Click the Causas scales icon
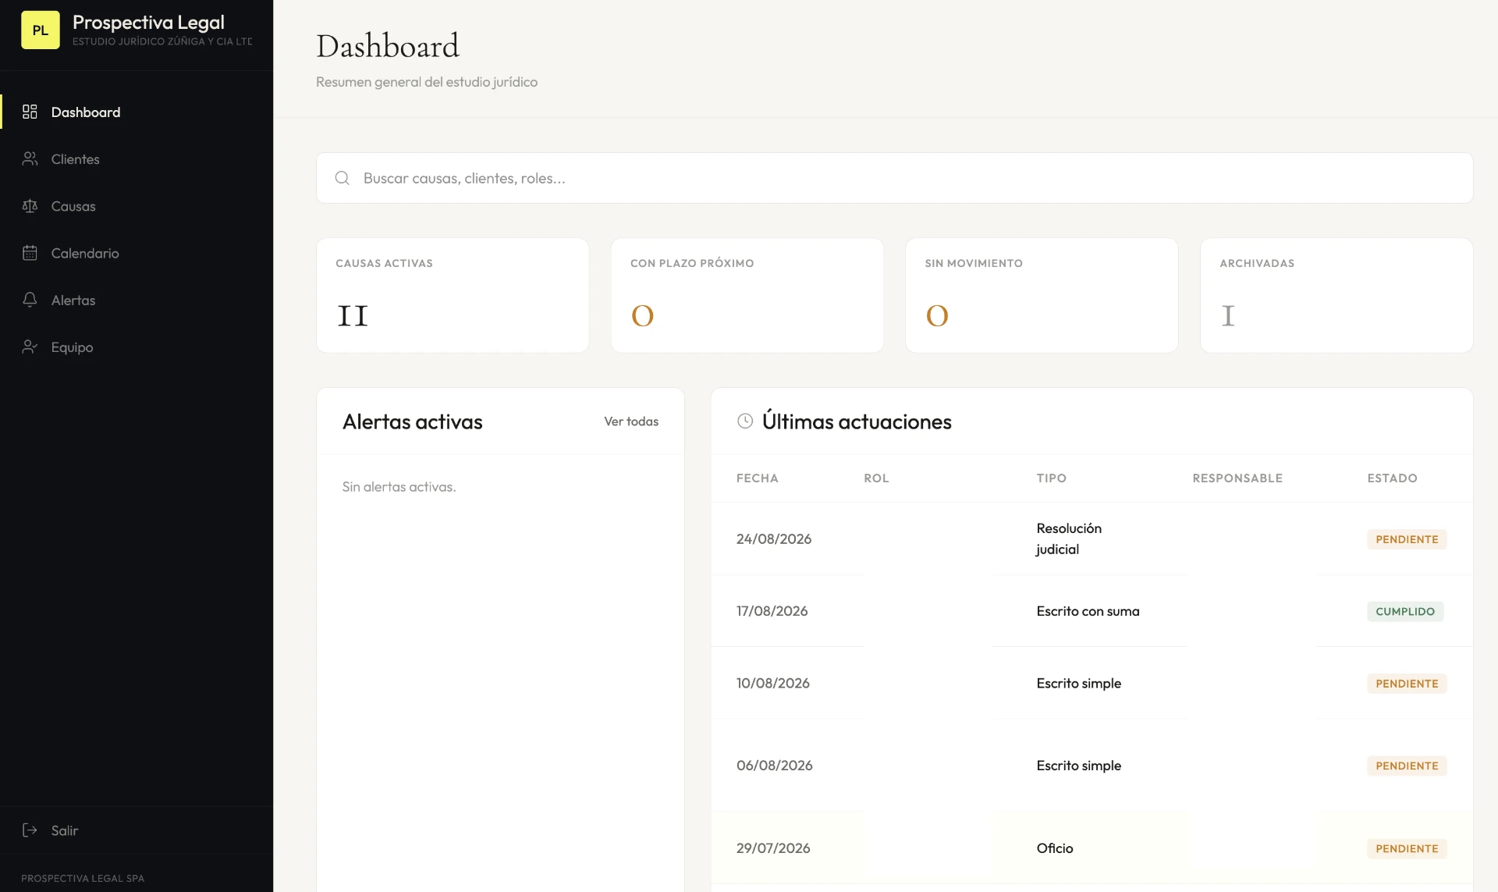The height and width of the screenshot is (892, 1498). (x=30, y=206)
